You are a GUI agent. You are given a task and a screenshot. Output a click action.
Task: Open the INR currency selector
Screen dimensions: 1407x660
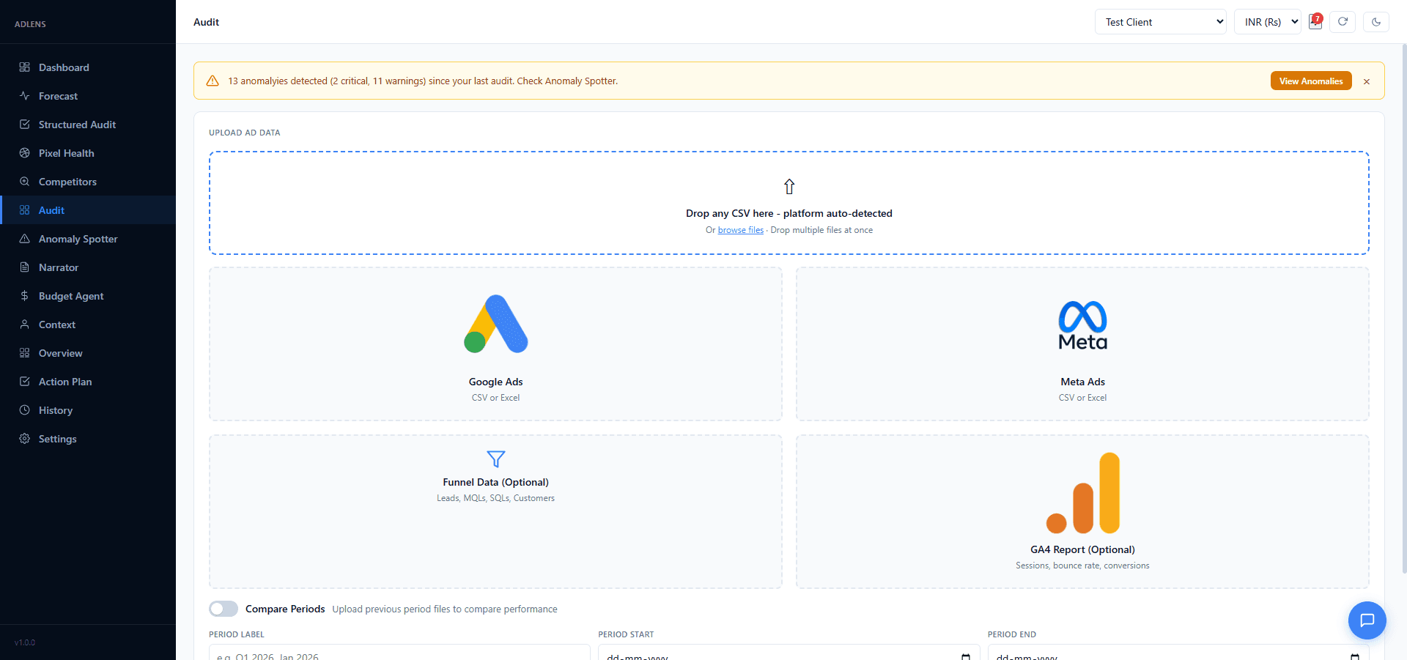tap(1268, 21)
